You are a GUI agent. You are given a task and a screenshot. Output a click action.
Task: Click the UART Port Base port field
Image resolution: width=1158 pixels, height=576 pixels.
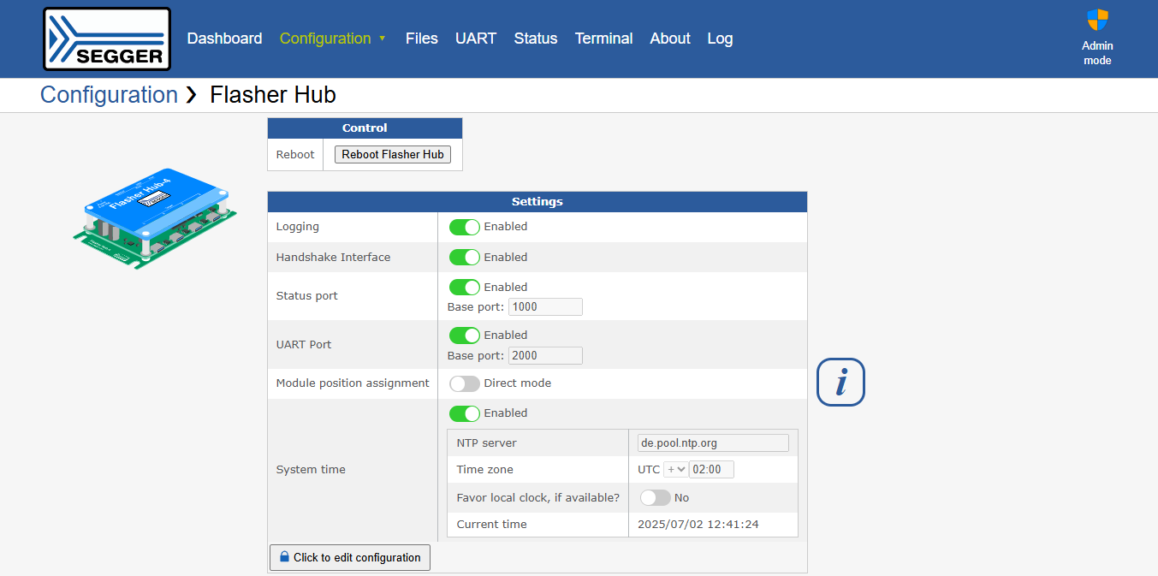coord(545,355)
